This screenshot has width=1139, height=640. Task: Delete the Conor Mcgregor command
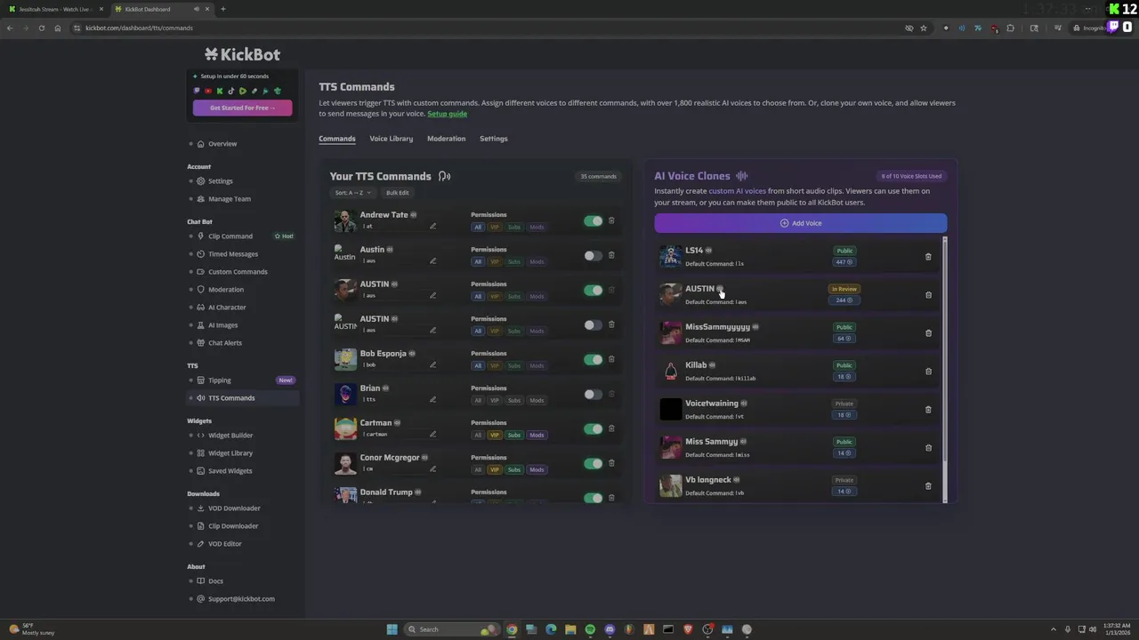pos(611,463)
